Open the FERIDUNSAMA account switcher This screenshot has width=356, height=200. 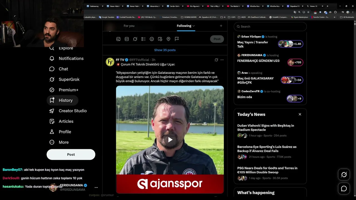click(74, 187)
